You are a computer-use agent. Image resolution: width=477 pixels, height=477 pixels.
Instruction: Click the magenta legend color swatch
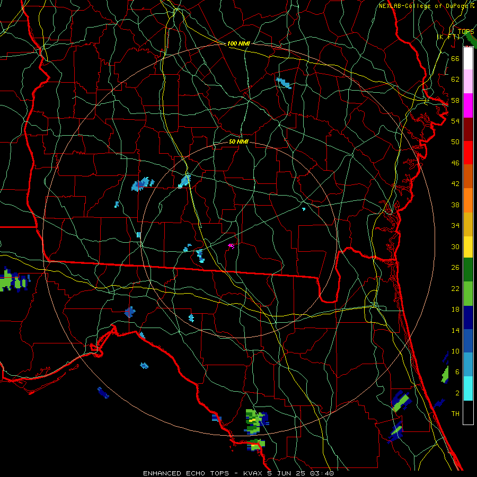coord(468,105)
